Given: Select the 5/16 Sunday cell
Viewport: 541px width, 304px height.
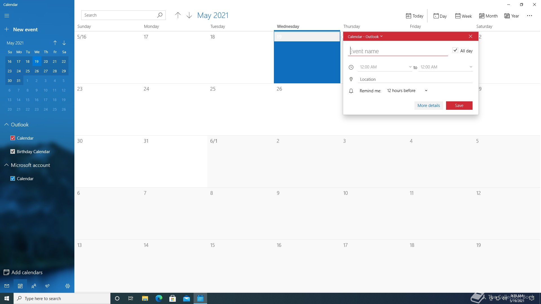Looking at the screenshot, I should tap(108, 57).
